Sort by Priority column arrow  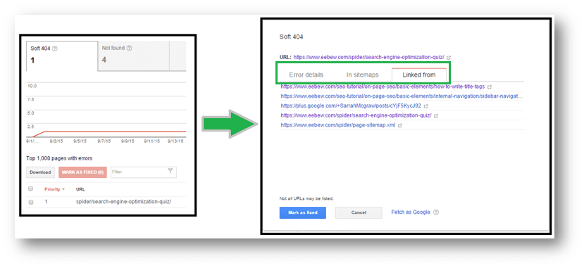(x=63, y=190)
